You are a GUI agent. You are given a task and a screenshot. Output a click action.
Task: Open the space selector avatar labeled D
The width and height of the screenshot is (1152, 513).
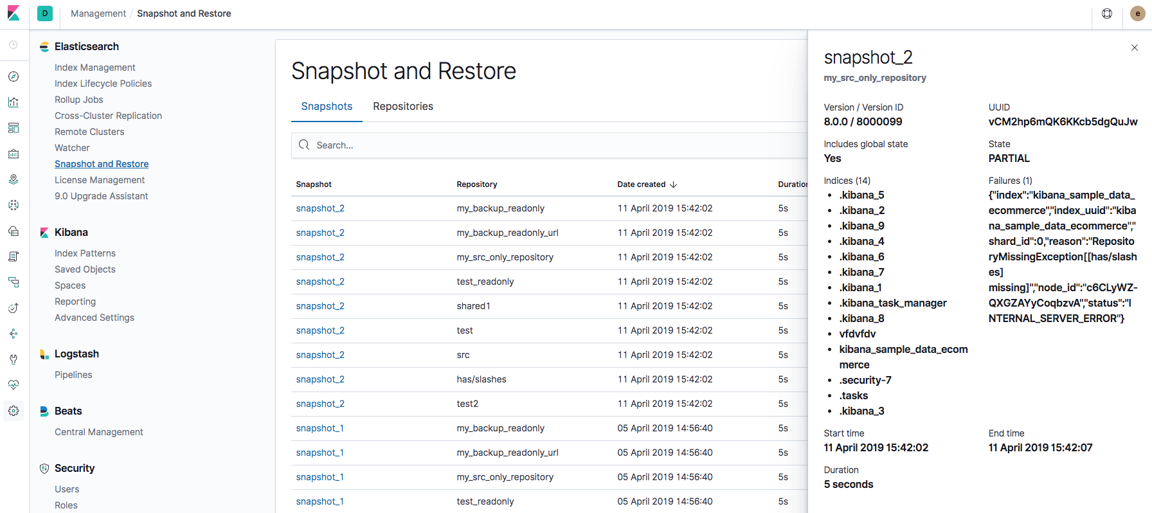coord(45,14)
